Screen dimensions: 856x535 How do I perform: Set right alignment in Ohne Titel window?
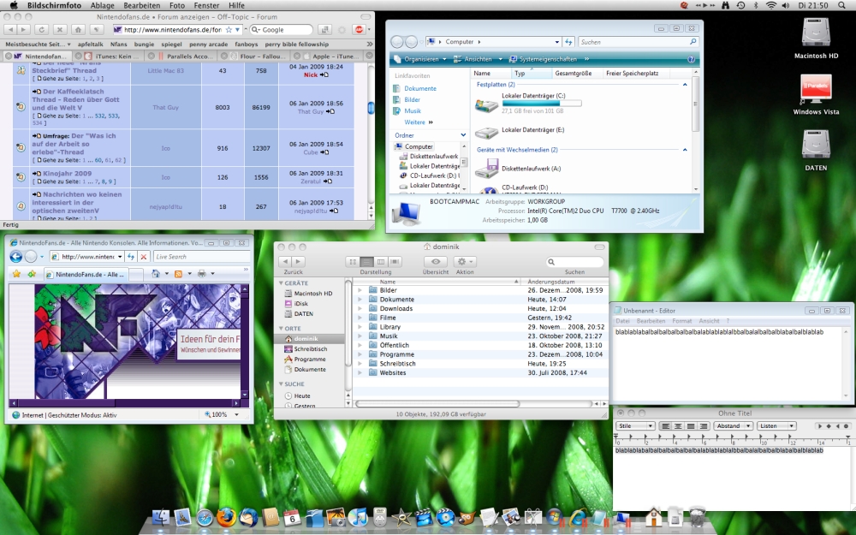[x=703, y=425]
